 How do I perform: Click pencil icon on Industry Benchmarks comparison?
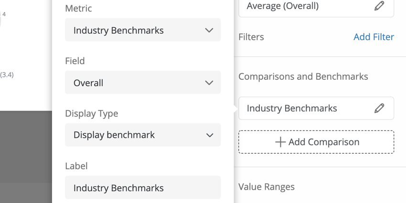point(379,108)
